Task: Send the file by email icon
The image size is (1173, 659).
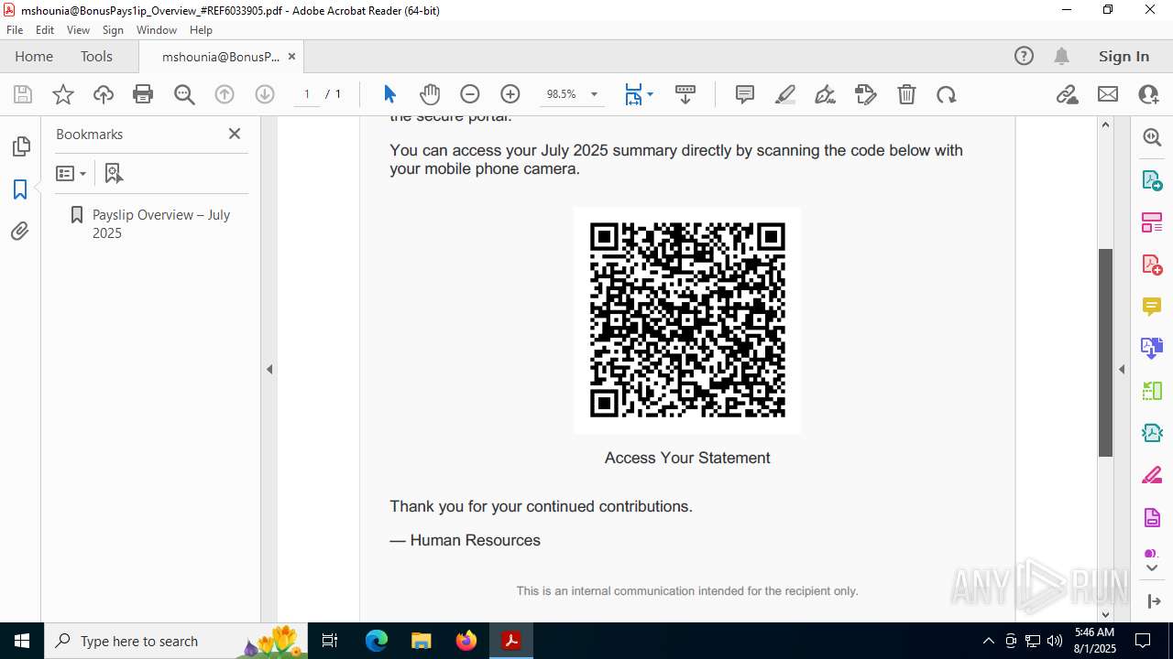Action: [x=1108, y=94]
